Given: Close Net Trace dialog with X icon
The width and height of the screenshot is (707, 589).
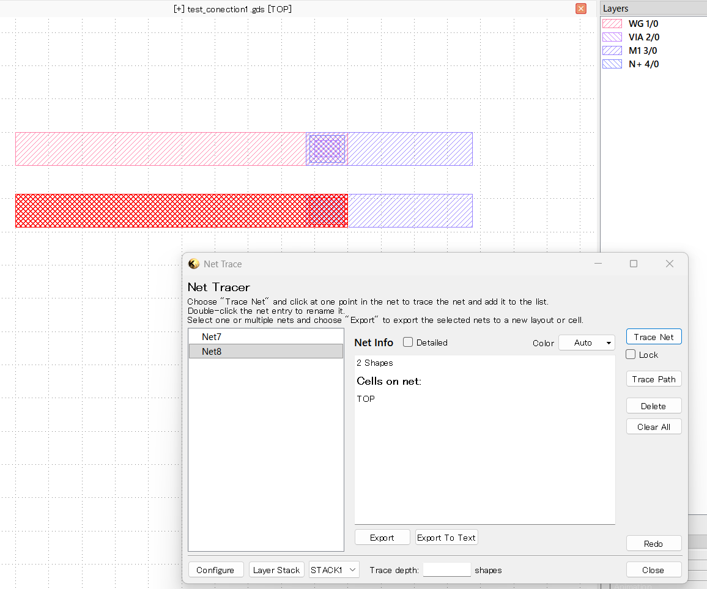Looking at the screenshot, I should (x=670, y=264).
